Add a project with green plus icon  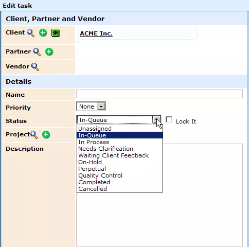pos(46,134)
